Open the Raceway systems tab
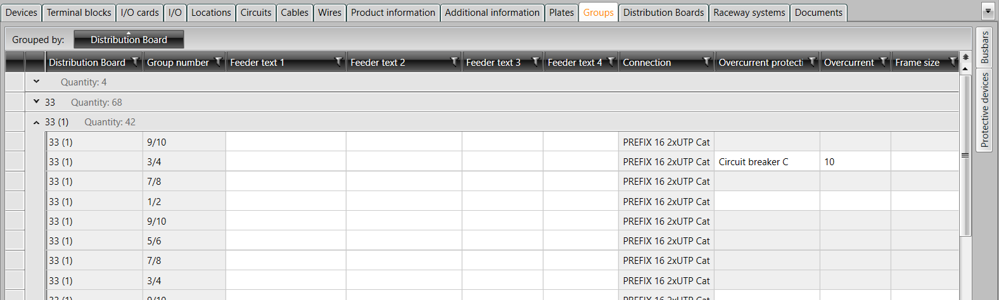 point(749,13)
